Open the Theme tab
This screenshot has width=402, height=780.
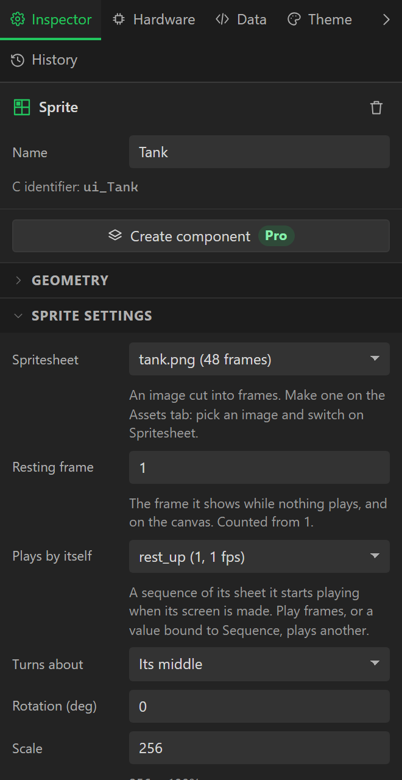[320, 19]
